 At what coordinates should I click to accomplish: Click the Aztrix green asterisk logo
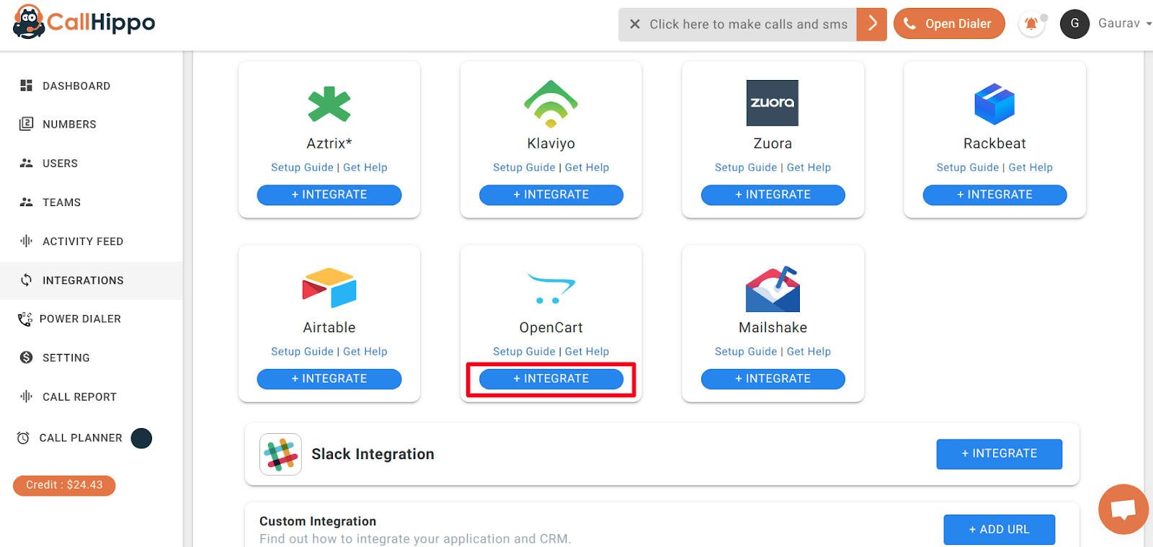pyautogui.click(x=329, y=104)
